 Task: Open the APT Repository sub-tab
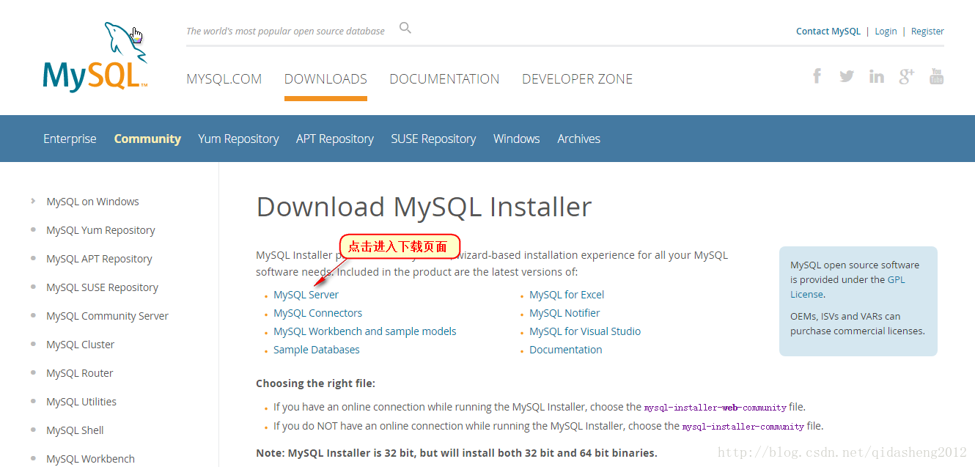point(335,139)
